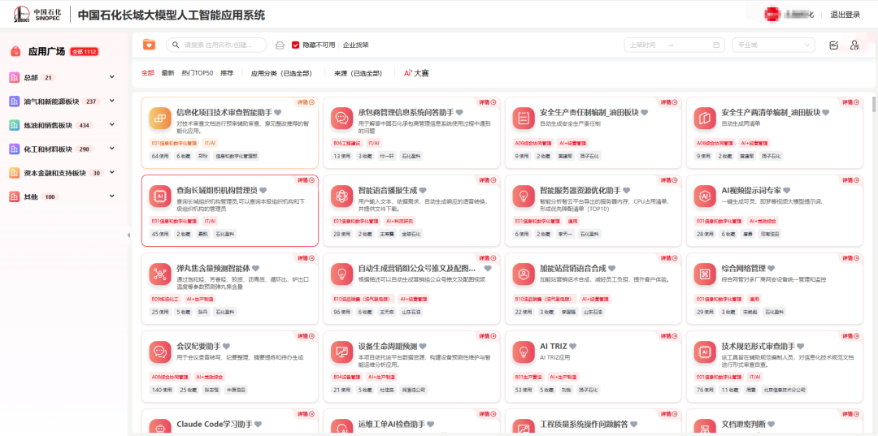Open 详情 on 综合网络管理 card
The height and width of the screenshot is (436, 878).
[x=850, y=258]
